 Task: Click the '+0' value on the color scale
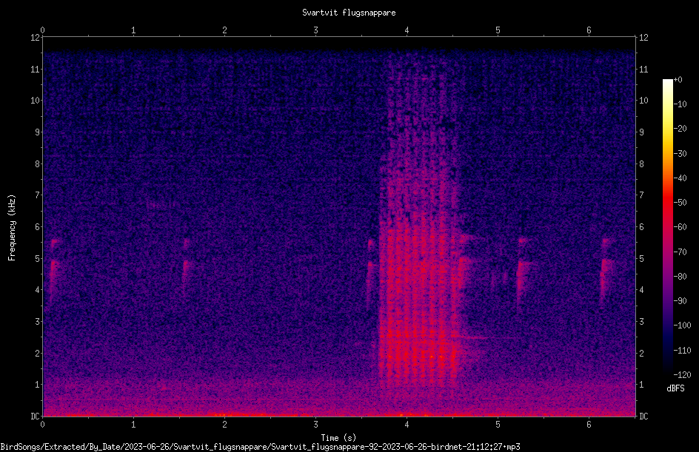click(x=678, y=80)
